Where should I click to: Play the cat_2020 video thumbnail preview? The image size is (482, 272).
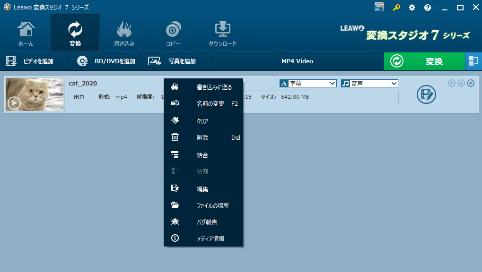[x=14, y=103]
